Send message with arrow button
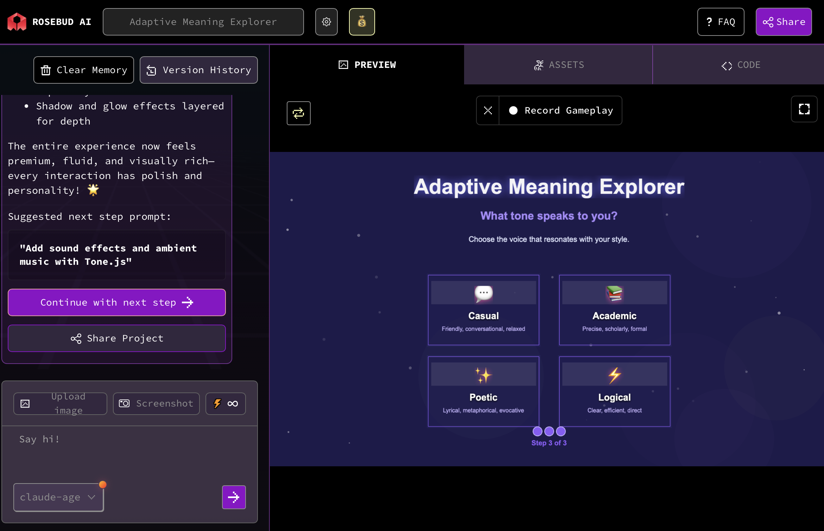Viewport: 824px width, 531px height. click(x=234, y=497)
